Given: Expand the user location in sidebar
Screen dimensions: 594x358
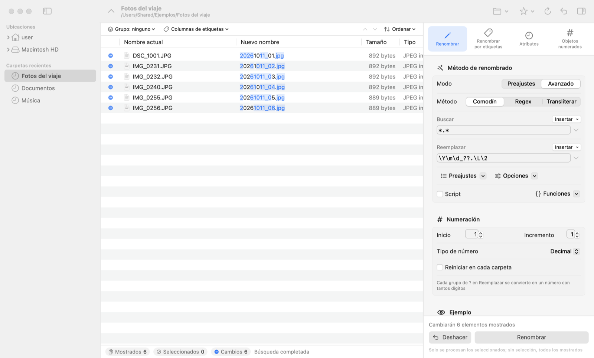Looking at the screenshot, I should (x=8, y=38).
